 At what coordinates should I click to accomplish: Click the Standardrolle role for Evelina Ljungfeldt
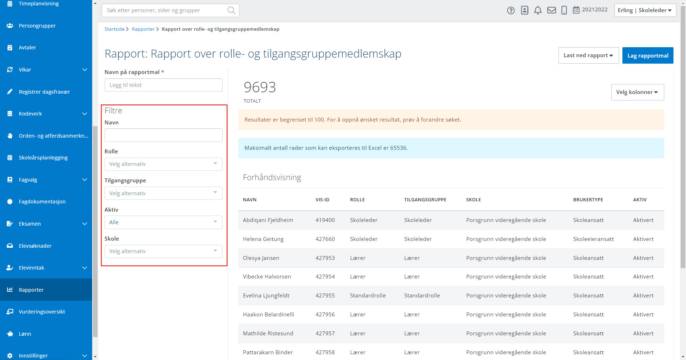[x=368, y=296]
